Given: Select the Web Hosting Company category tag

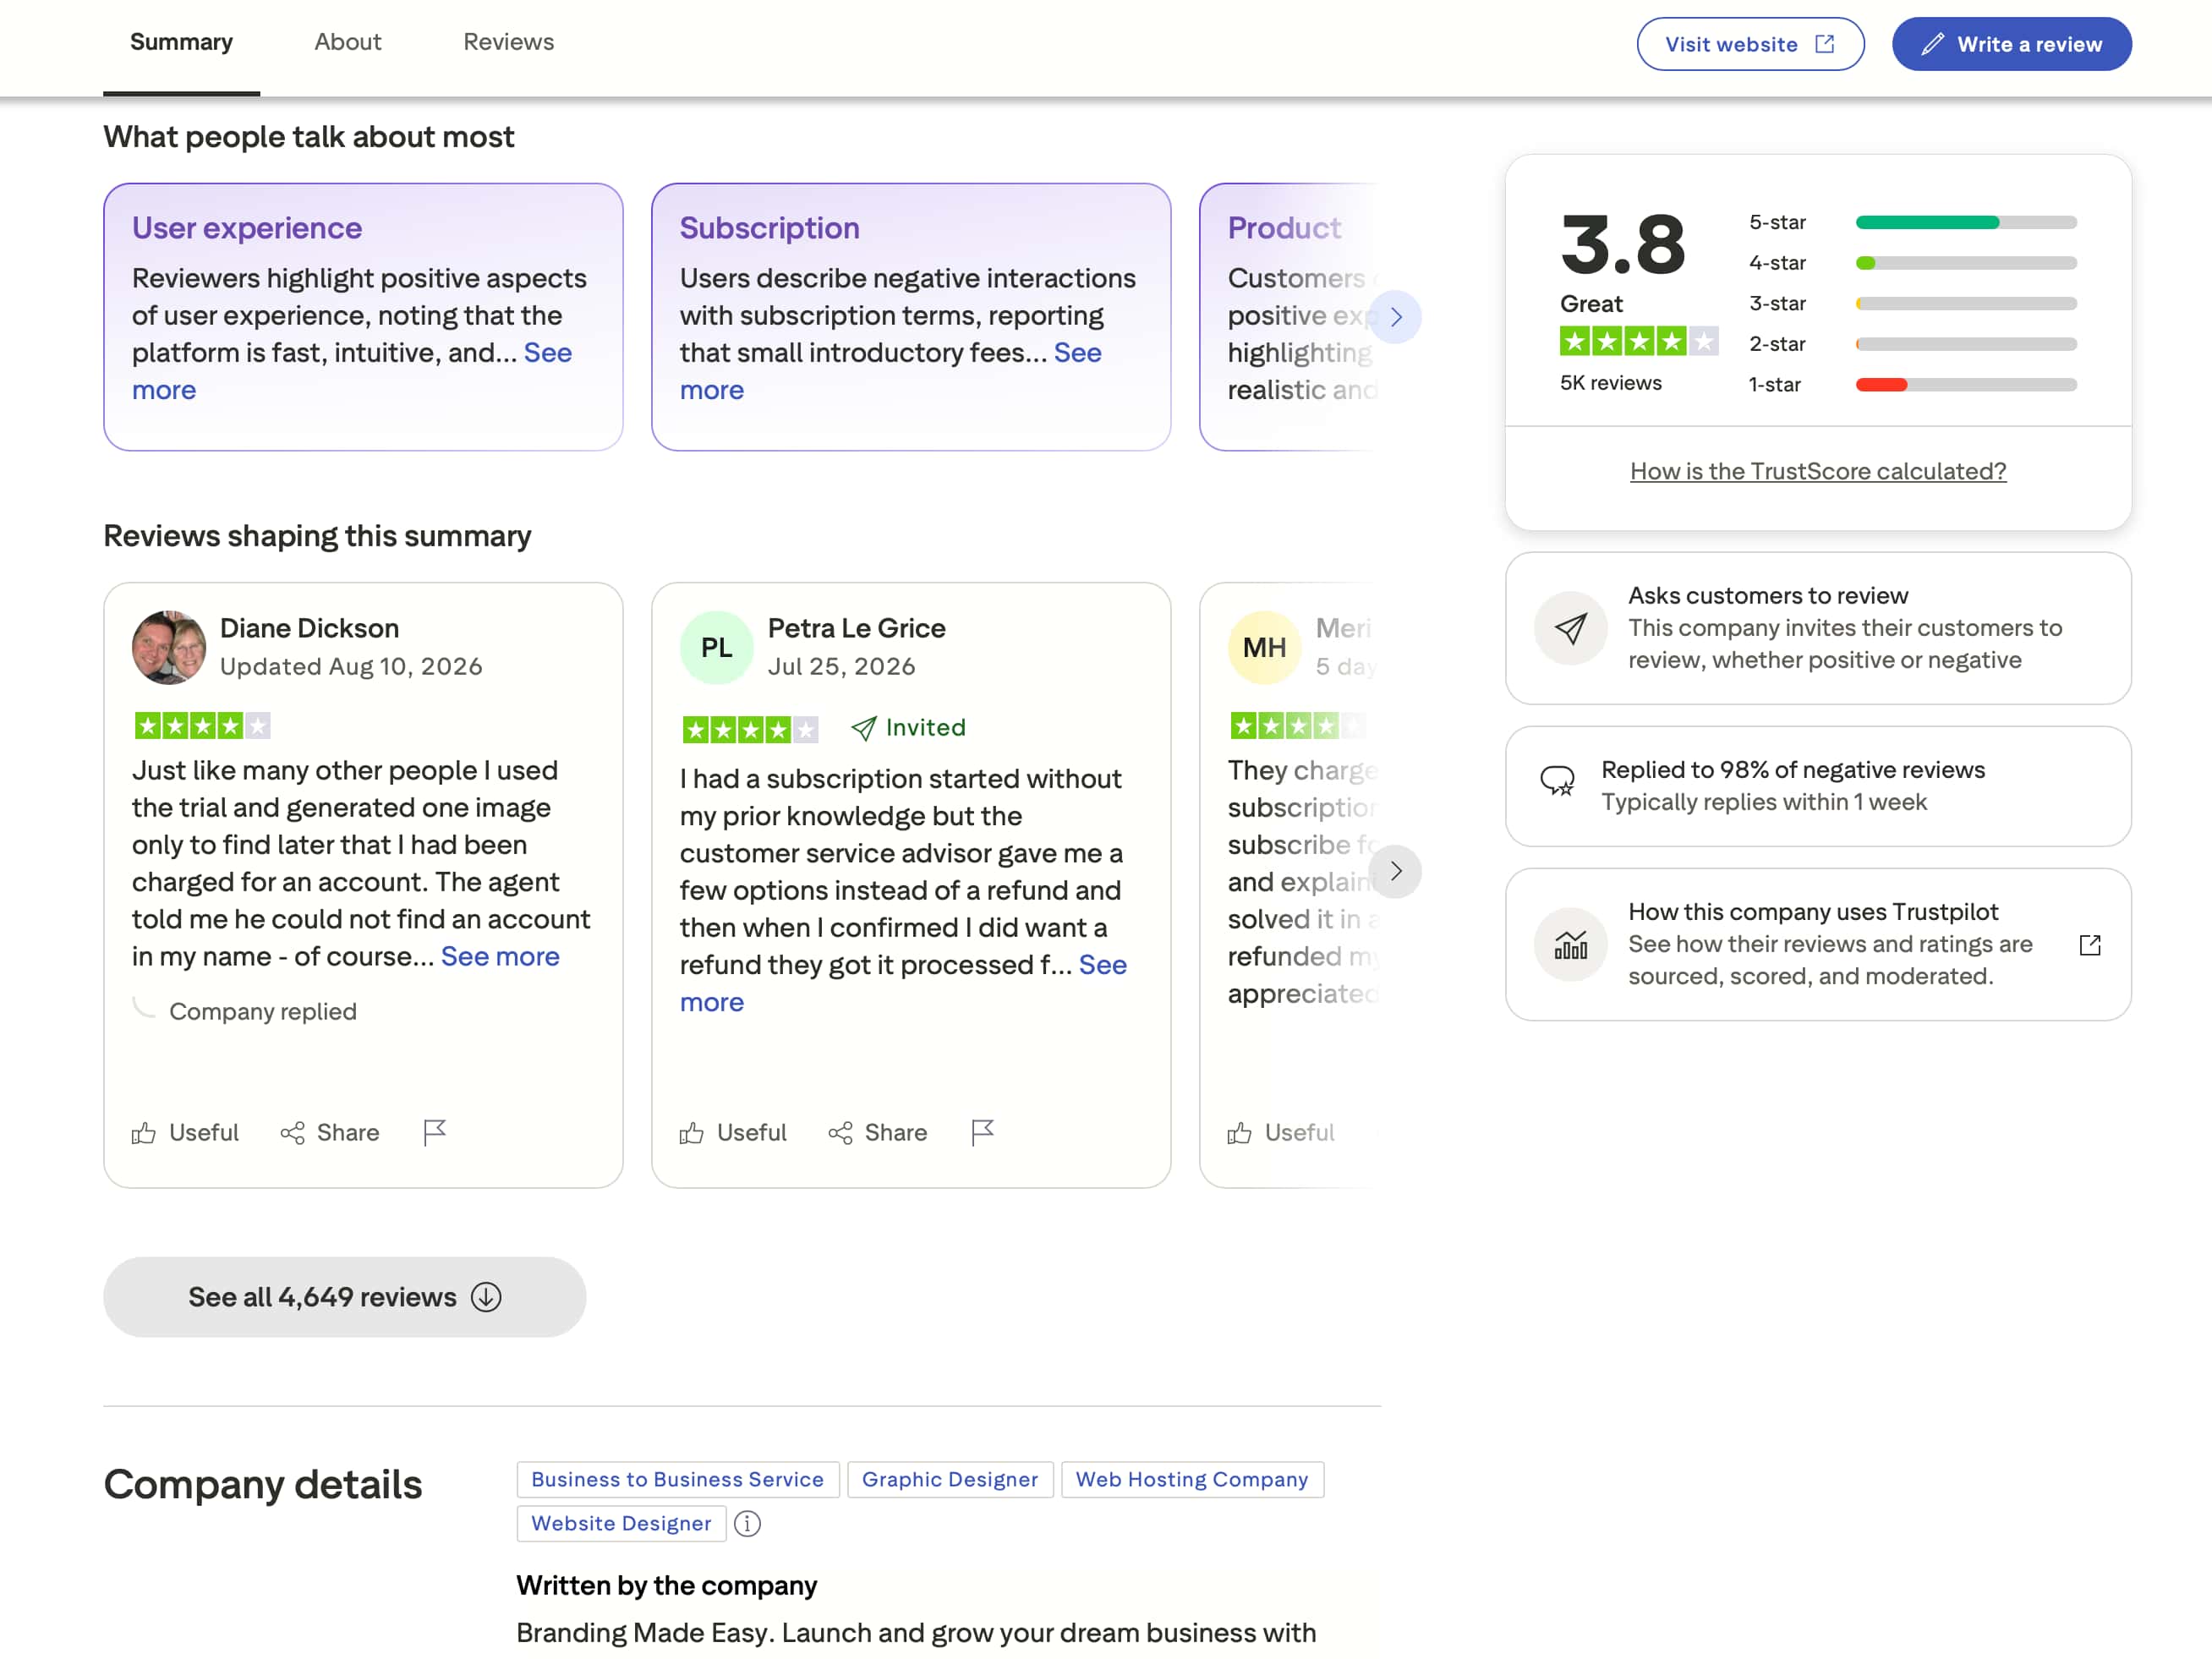Looking at the screenshot, I should pyautogui.click(x=1192, y=1480).
